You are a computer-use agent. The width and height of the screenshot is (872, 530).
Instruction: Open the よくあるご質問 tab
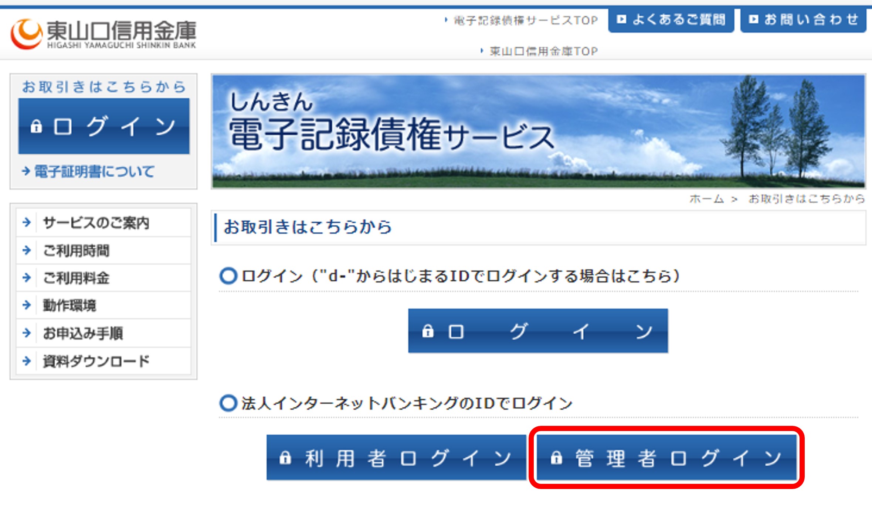(671, 20)
